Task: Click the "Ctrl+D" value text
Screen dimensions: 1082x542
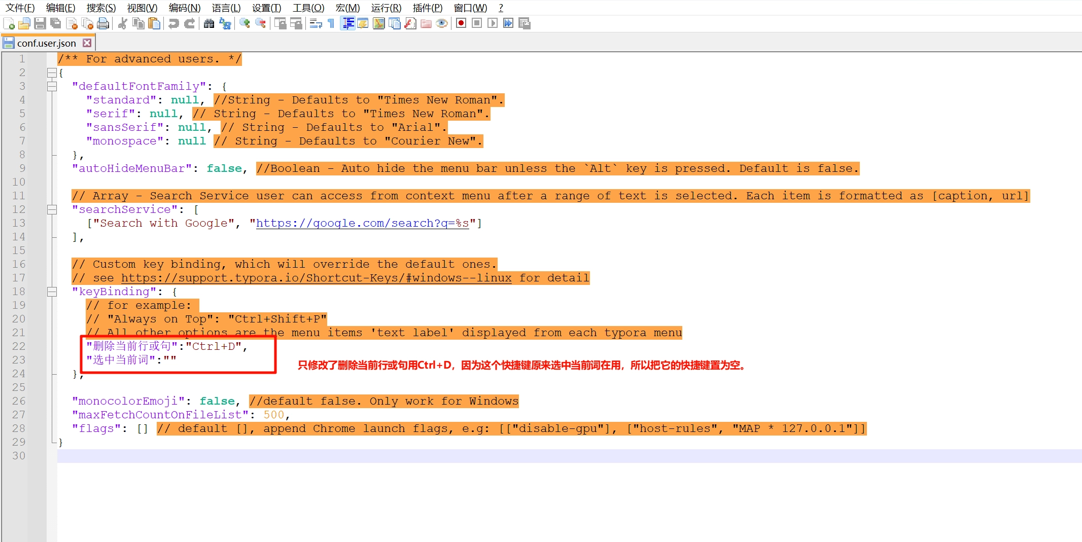Action: pos(214,347)
